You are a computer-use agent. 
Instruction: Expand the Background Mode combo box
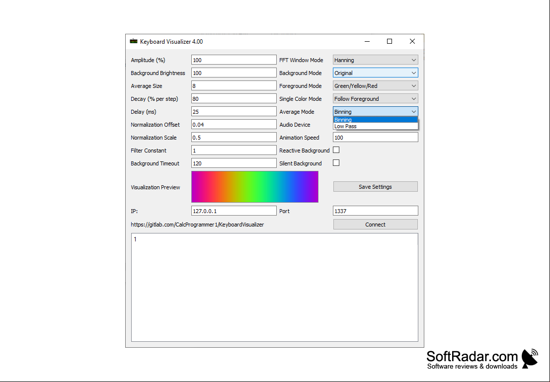[x=375, y=73]
